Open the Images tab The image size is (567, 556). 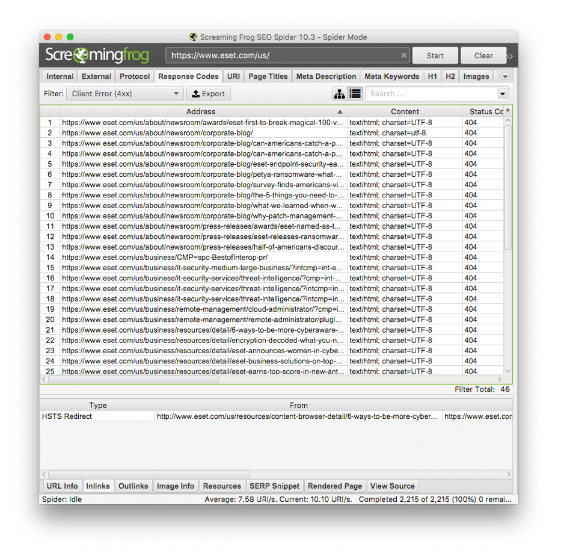pos(476,76)
